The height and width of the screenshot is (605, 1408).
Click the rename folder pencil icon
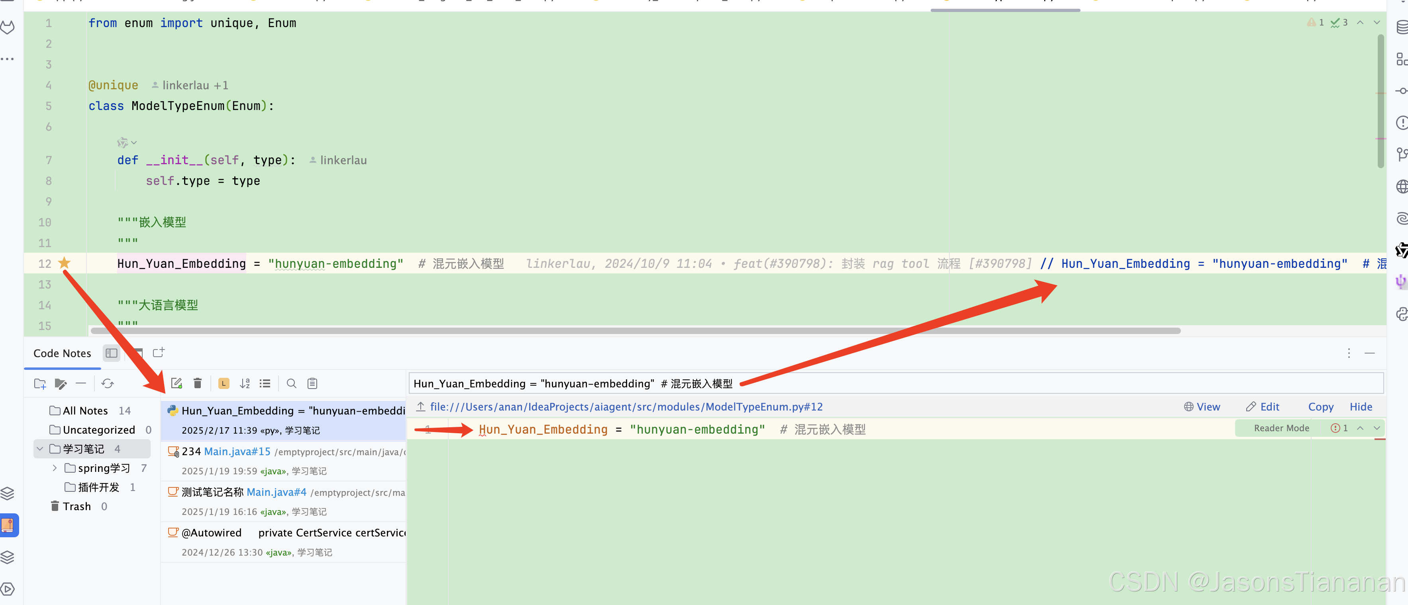tap(61, 383)
